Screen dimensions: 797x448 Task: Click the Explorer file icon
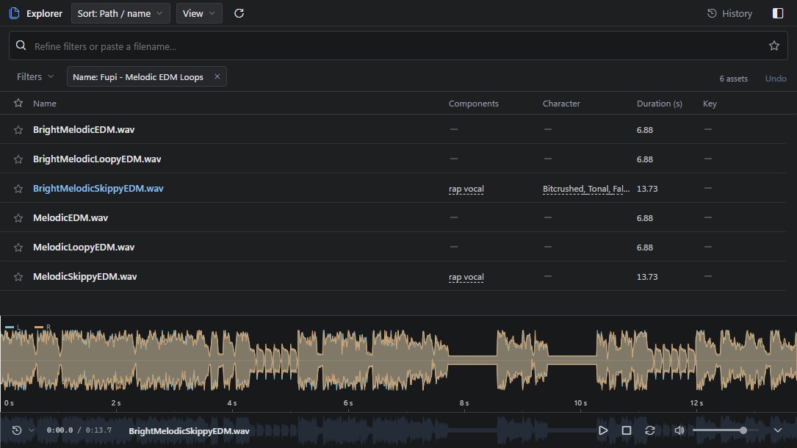[14, 13]
